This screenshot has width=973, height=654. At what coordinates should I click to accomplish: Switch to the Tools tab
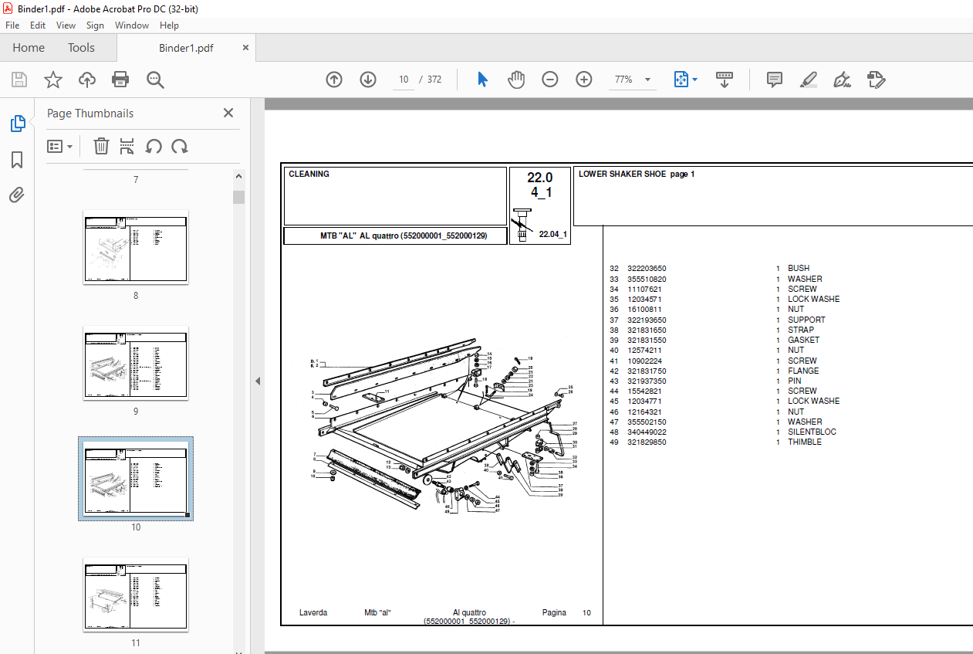(x=81, y=48)
